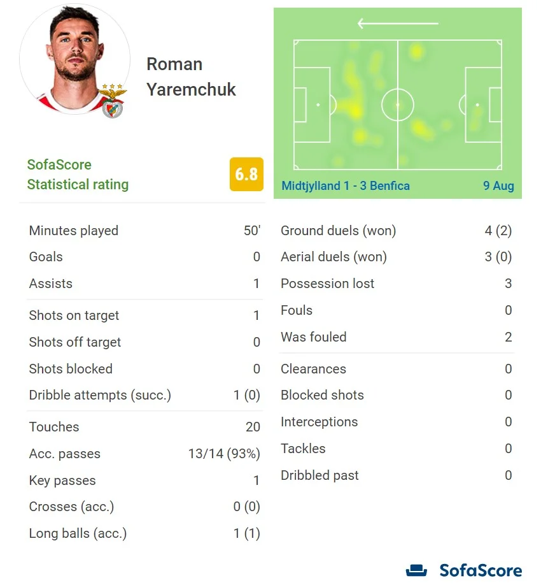Click the Long balls (acc.) label
This screenshot has width=541, height=585.
[78, 533]
